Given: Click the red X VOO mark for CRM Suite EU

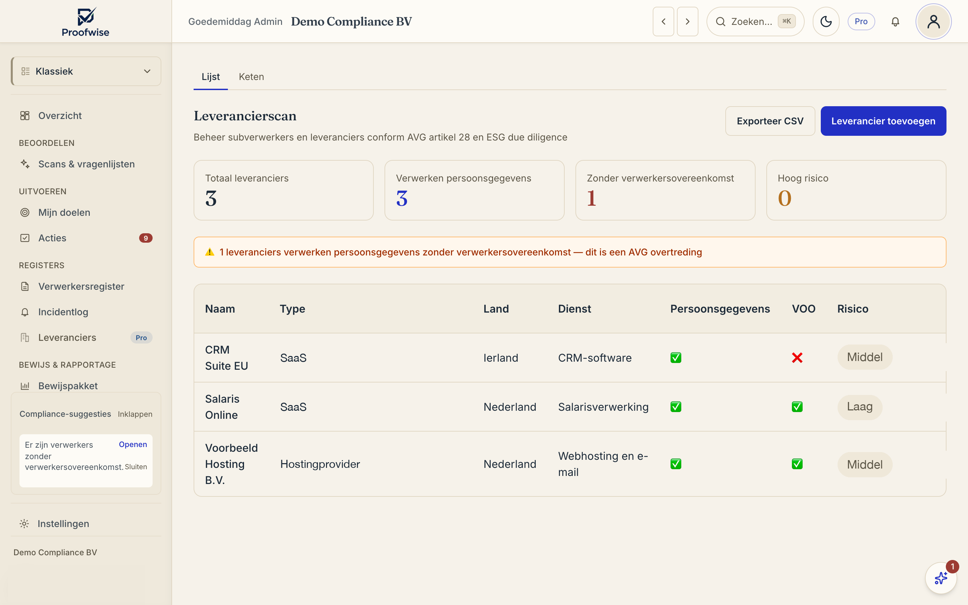Looking at the screenshot, I should tap(797, 358).
